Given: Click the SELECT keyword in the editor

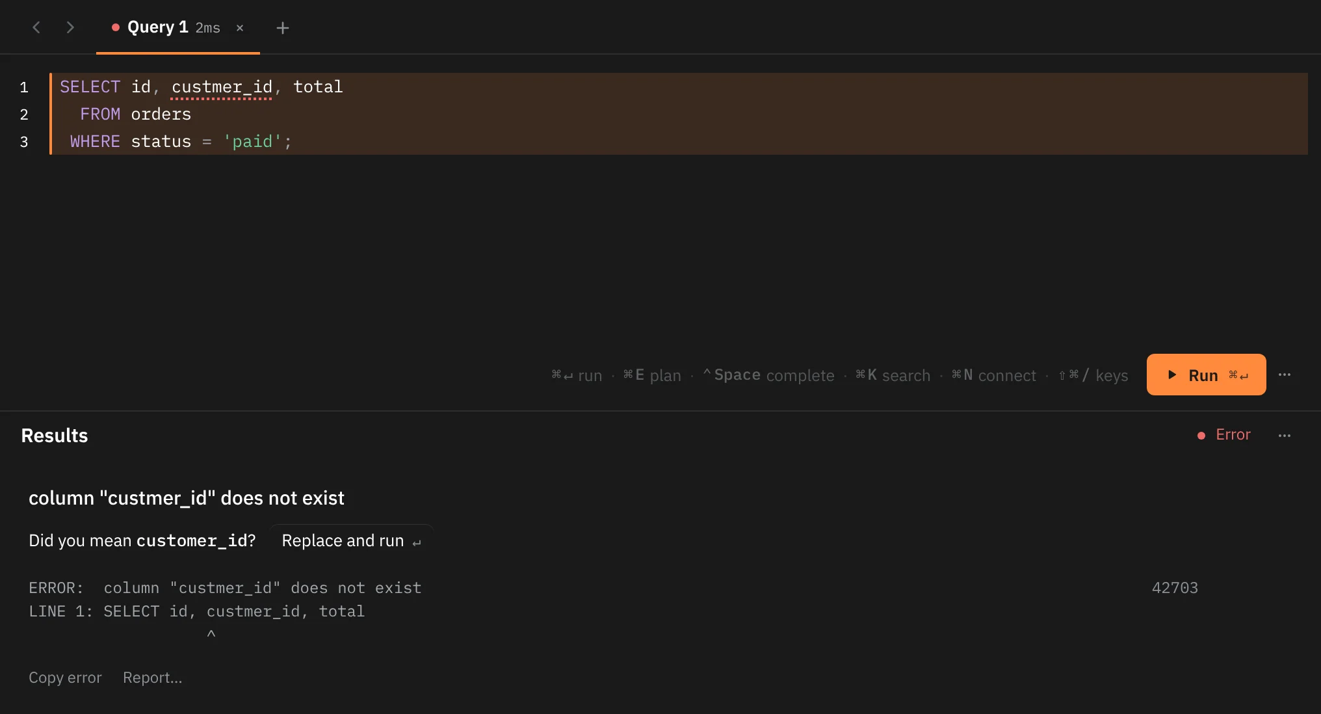Looking at the screenshot, I should pyautogui.click(x=90, y=87).
